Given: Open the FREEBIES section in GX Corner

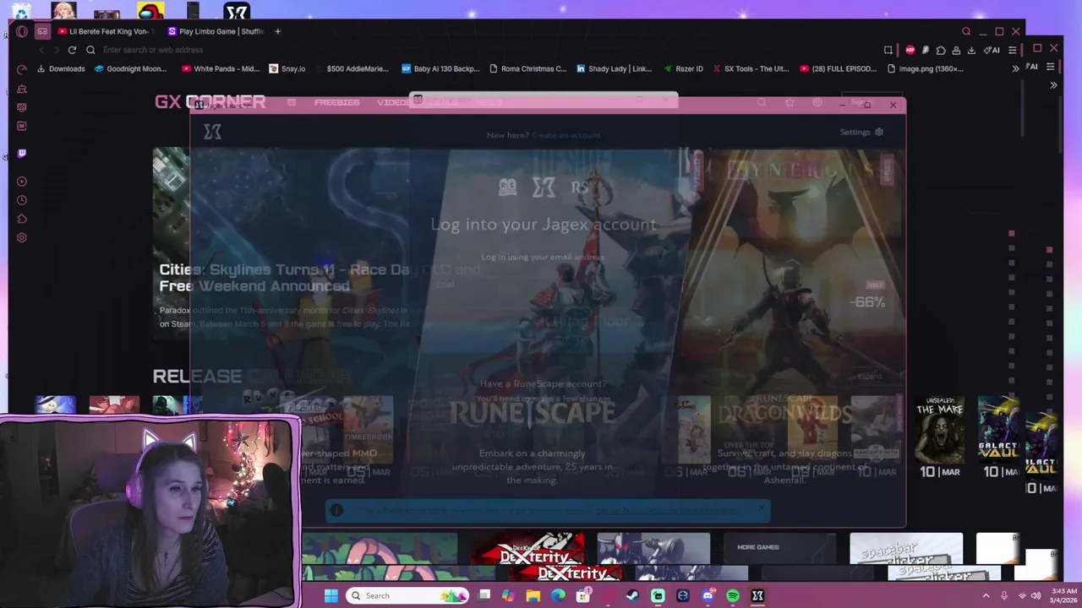Looking at the screenshot, I should 336,102.
